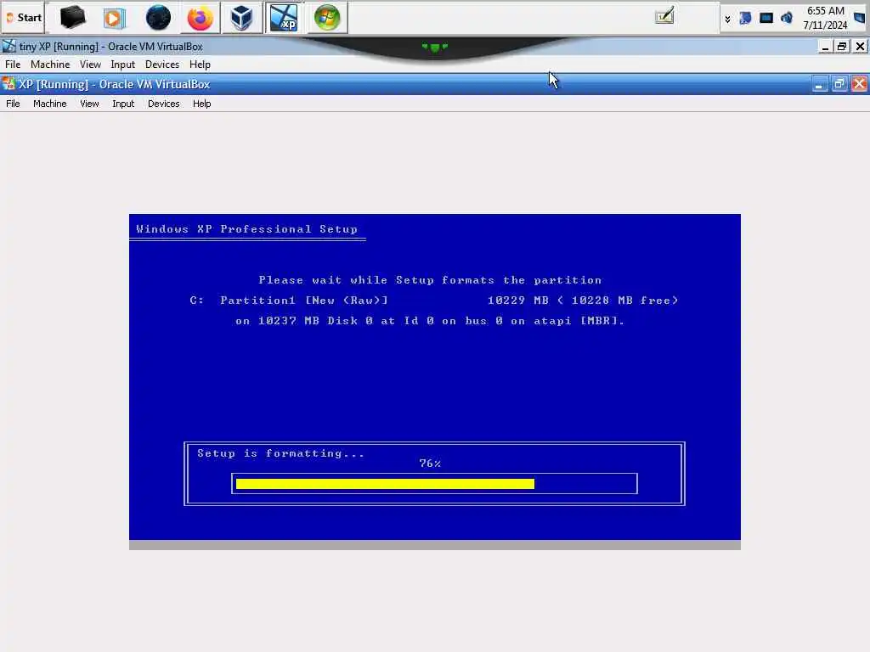Minimize the XP [Running] window

point(819,84)
